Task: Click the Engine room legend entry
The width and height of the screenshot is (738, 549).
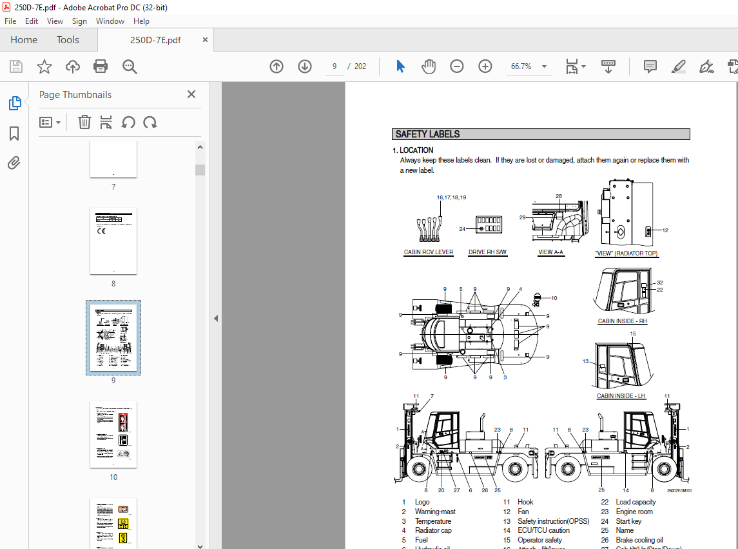Action: (x=634, y=512)
